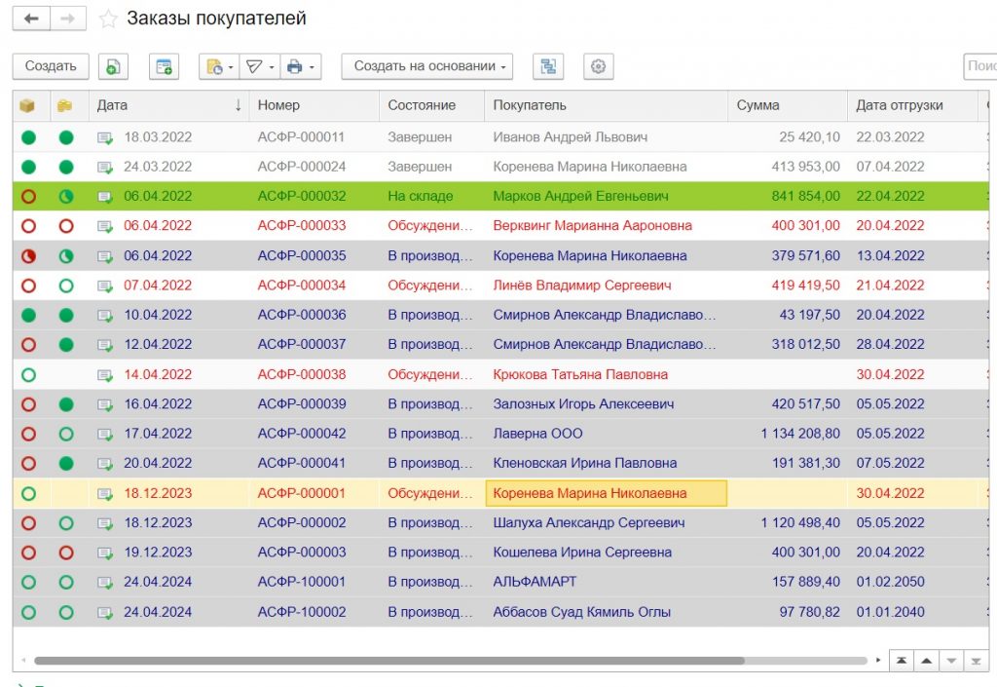Click the search input field
Viewport: 997px width, 687px height.
click(x=979, y=66)
